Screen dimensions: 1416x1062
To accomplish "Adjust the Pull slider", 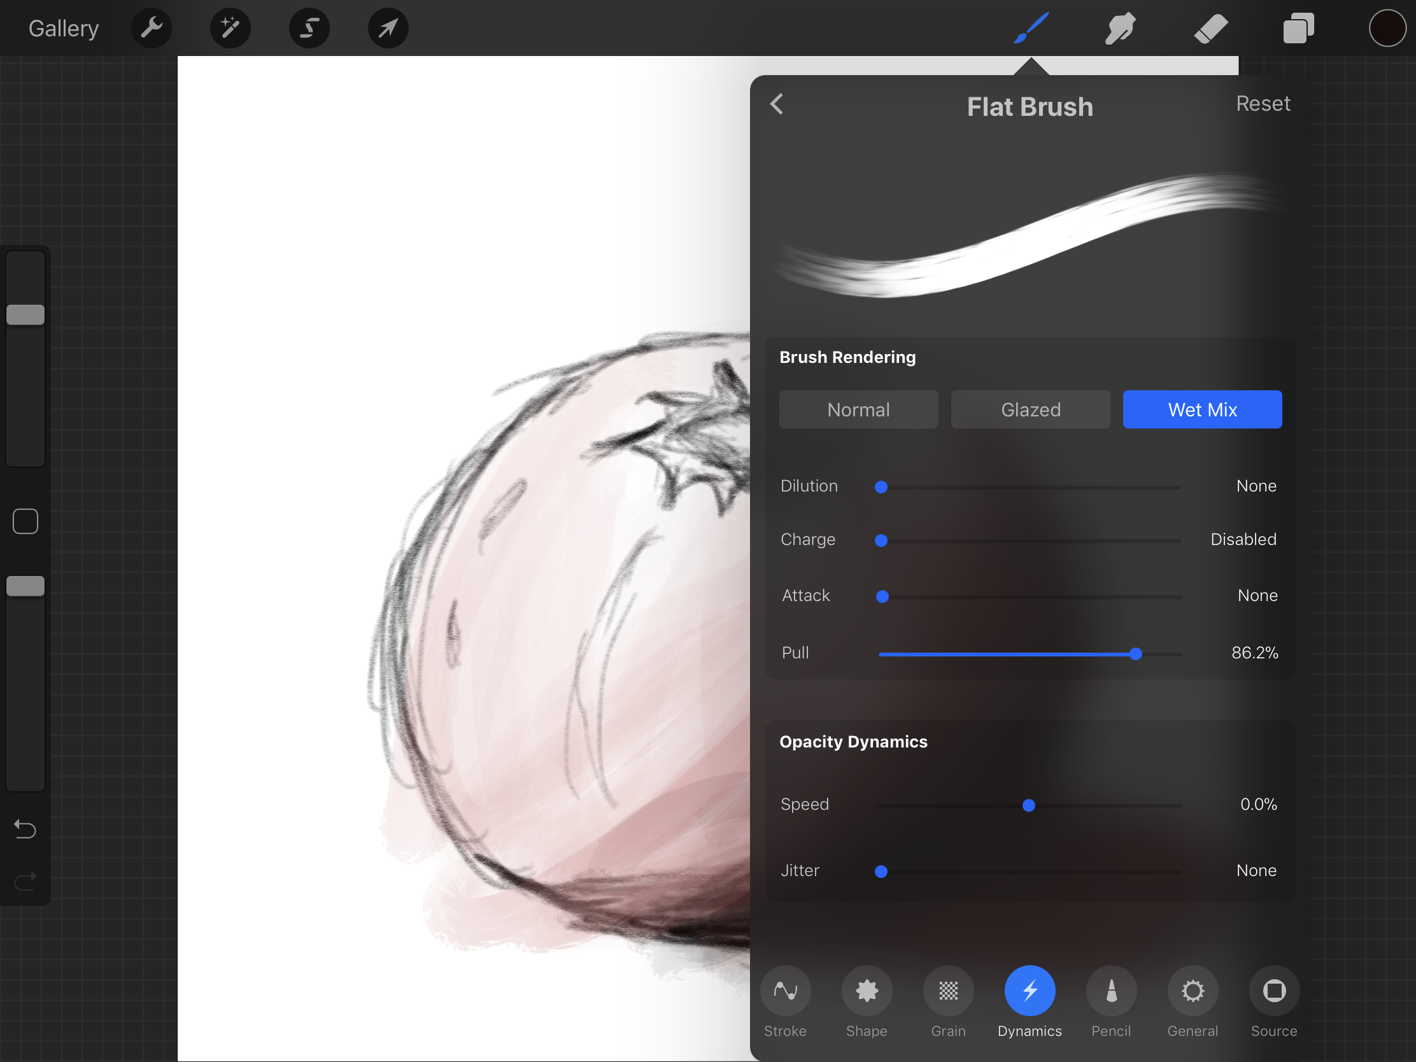I will 1135,654.
